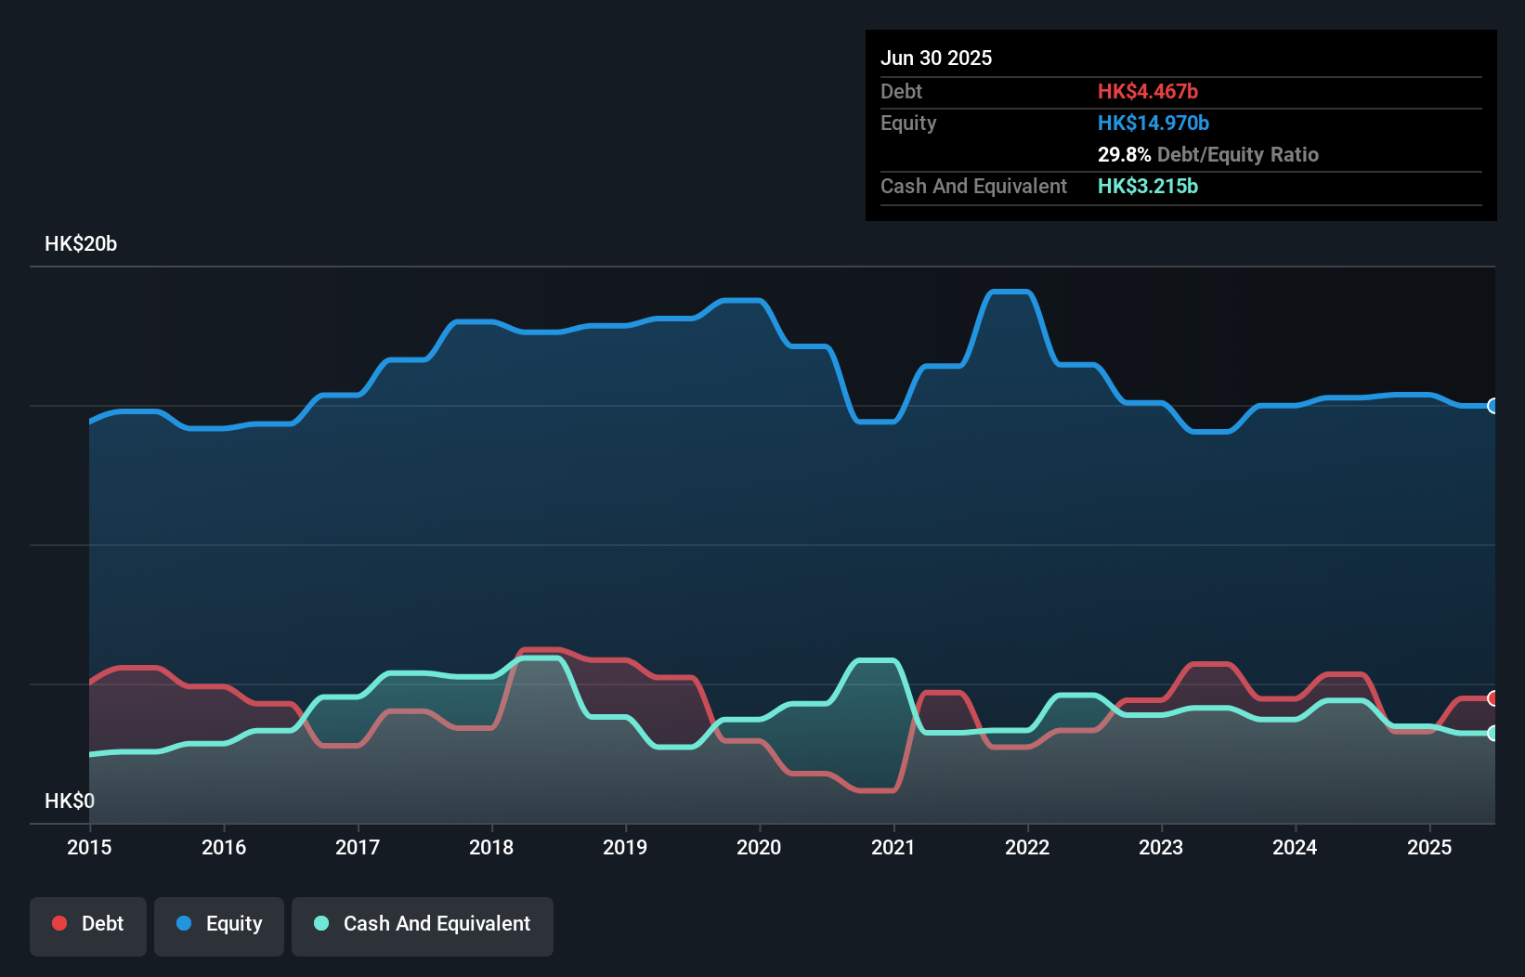The image size is (1525, 977).
Task: Select the red Debt endpoint marker on chart
Action: click(x=1493, y=698)
